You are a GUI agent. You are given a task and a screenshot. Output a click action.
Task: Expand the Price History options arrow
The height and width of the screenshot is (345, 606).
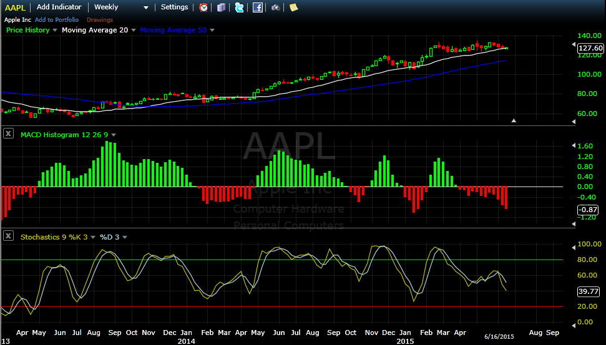click(x=54, y=30)
